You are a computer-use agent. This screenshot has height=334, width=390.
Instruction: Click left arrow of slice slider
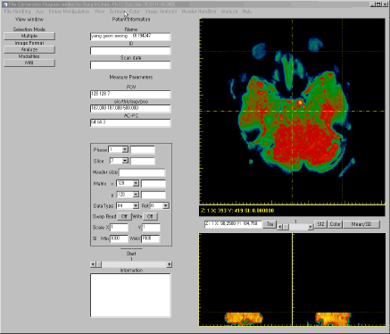click(x=279, y=227)
